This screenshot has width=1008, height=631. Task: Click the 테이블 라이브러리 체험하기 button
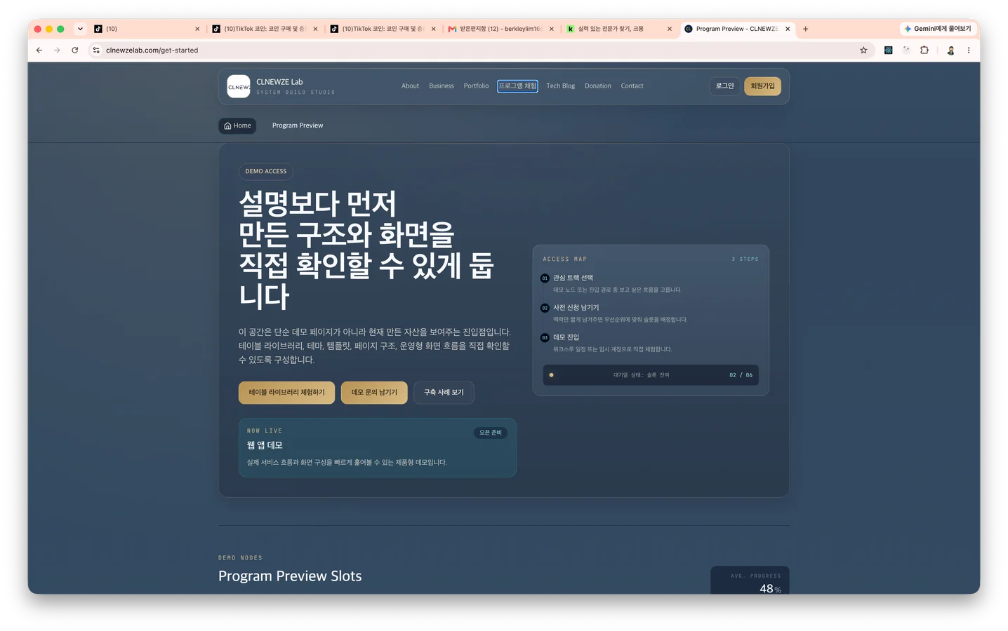point(286,393)
